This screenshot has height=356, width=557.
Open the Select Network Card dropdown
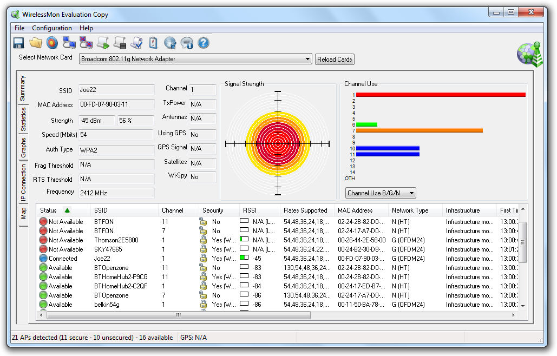click(307, 59)
